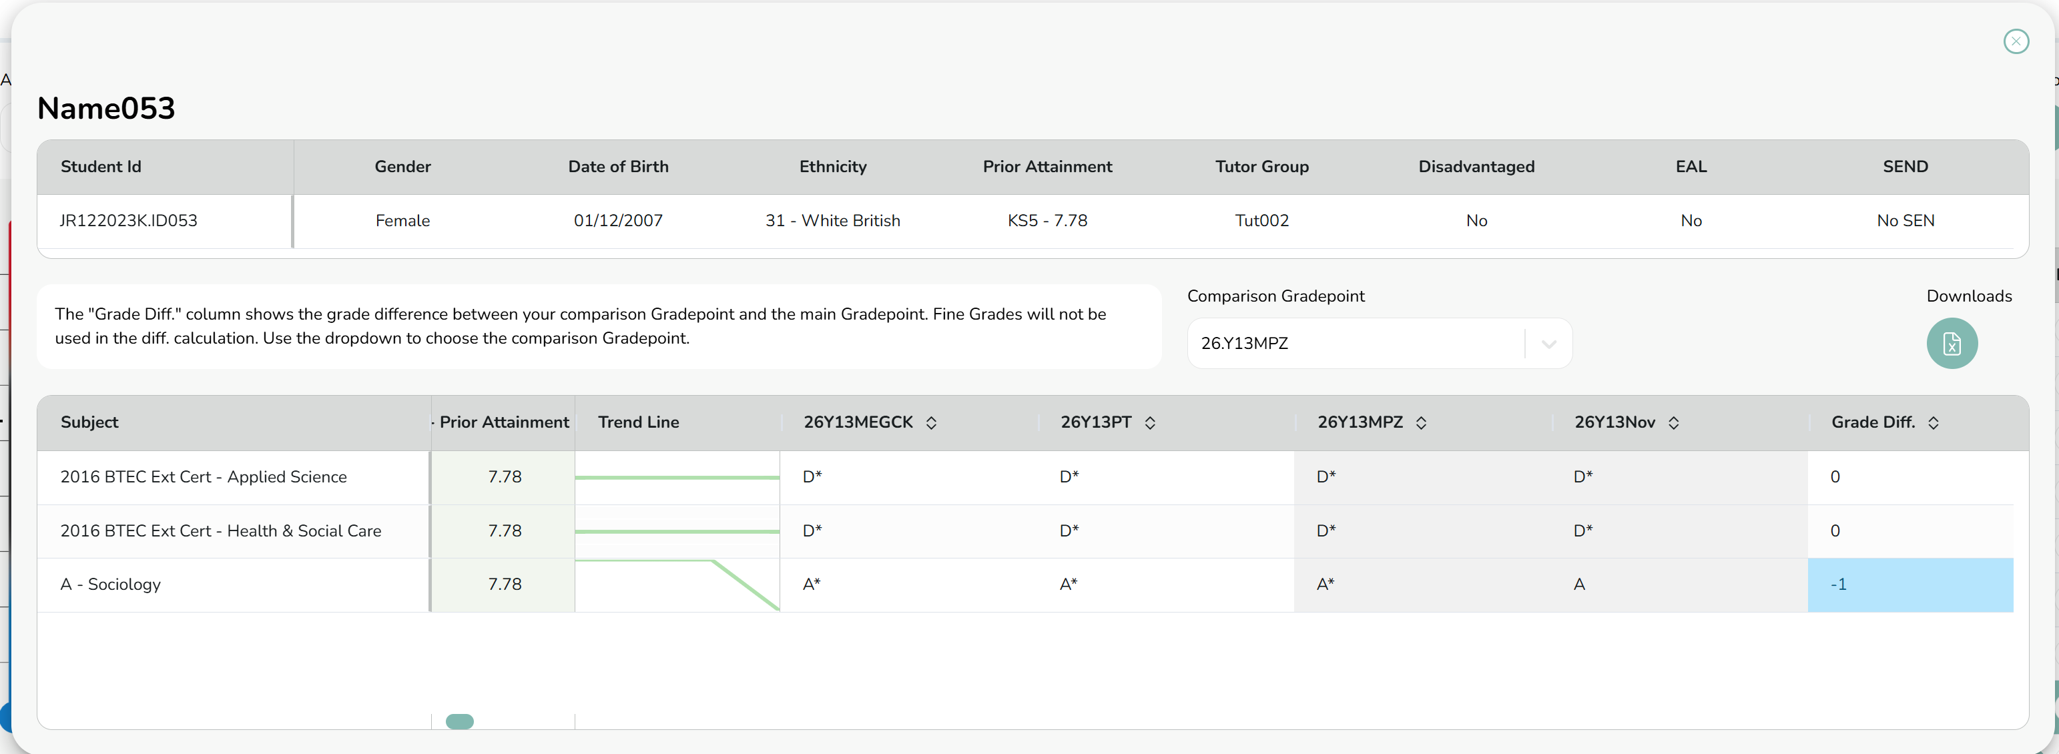
Task: Sort by the 26Y13Nov column
Action: 1673,422
